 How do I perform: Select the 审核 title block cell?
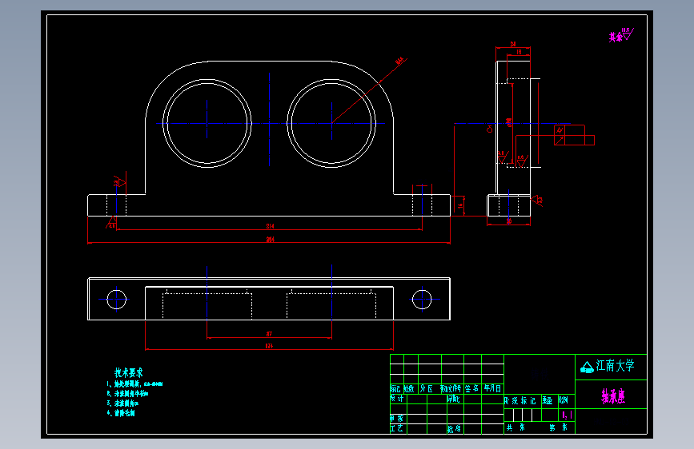coord(397,418)
